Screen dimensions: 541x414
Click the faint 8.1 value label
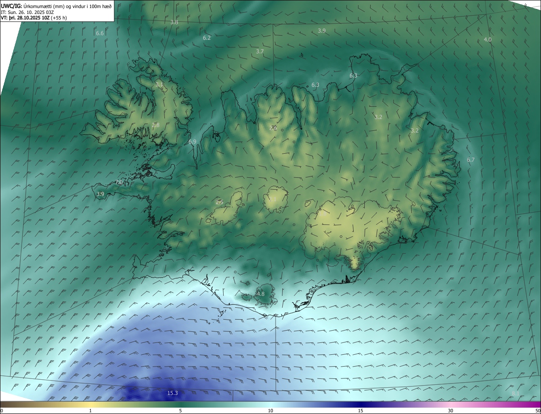coord(516,394)
